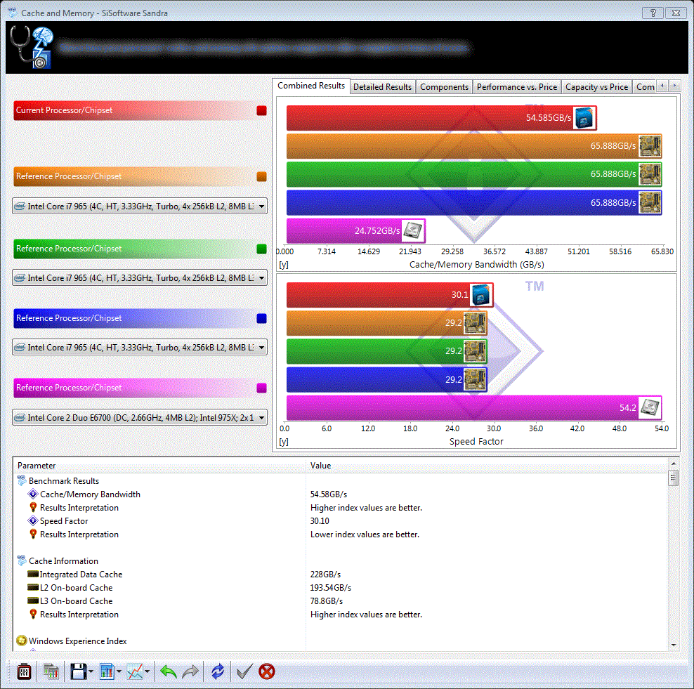This screenshot has height=689, width=694.
Task: Click the floppy disk save icon
Action: tap(79, 671)
